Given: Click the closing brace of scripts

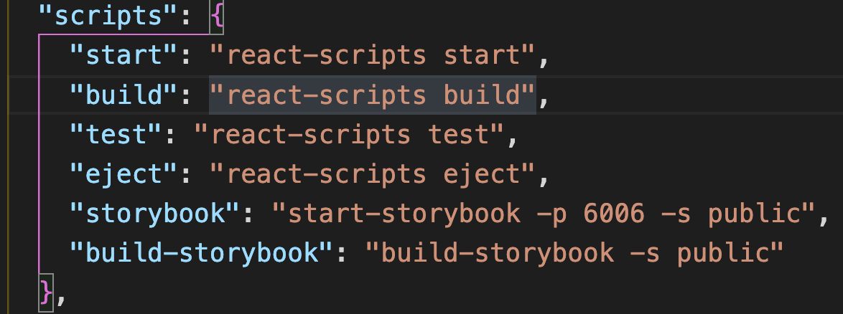Looking at the screenshot, I should pyautogui.click(x=46, y=294).
